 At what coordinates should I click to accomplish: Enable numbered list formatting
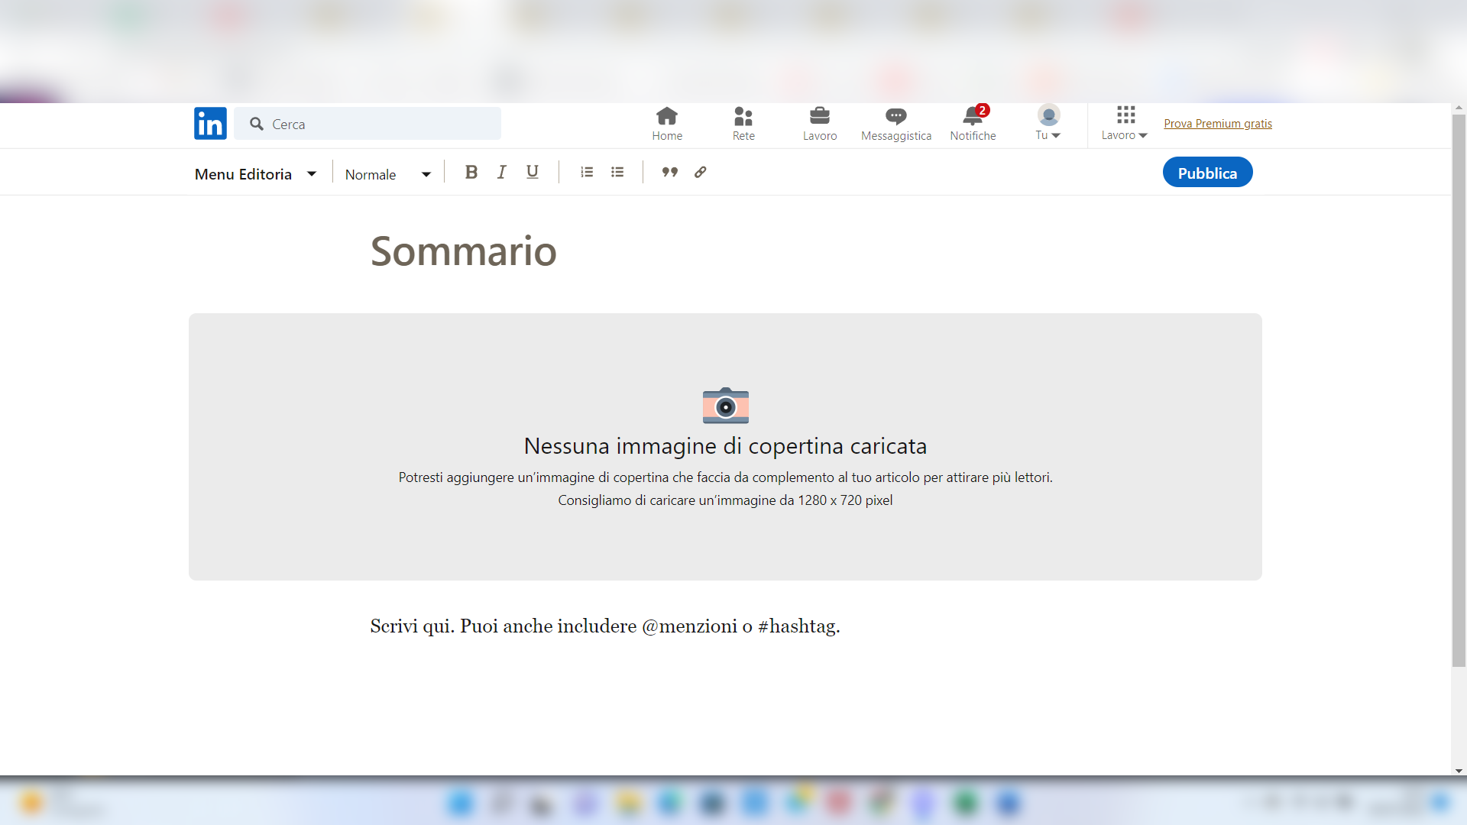tap(587, 172)
